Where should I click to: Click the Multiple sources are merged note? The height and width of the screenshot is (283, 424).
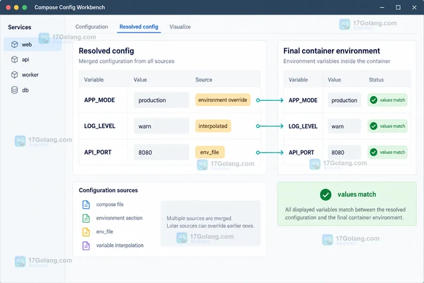coord(211,222)
